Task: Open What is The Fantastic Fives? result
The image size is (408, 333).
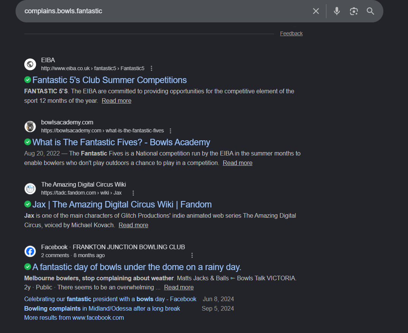Action: tap(121, 142)
